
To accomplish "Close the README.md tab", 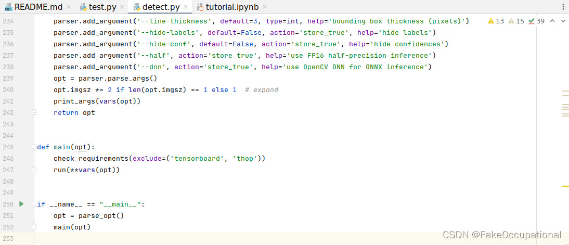I will [69, 7].
